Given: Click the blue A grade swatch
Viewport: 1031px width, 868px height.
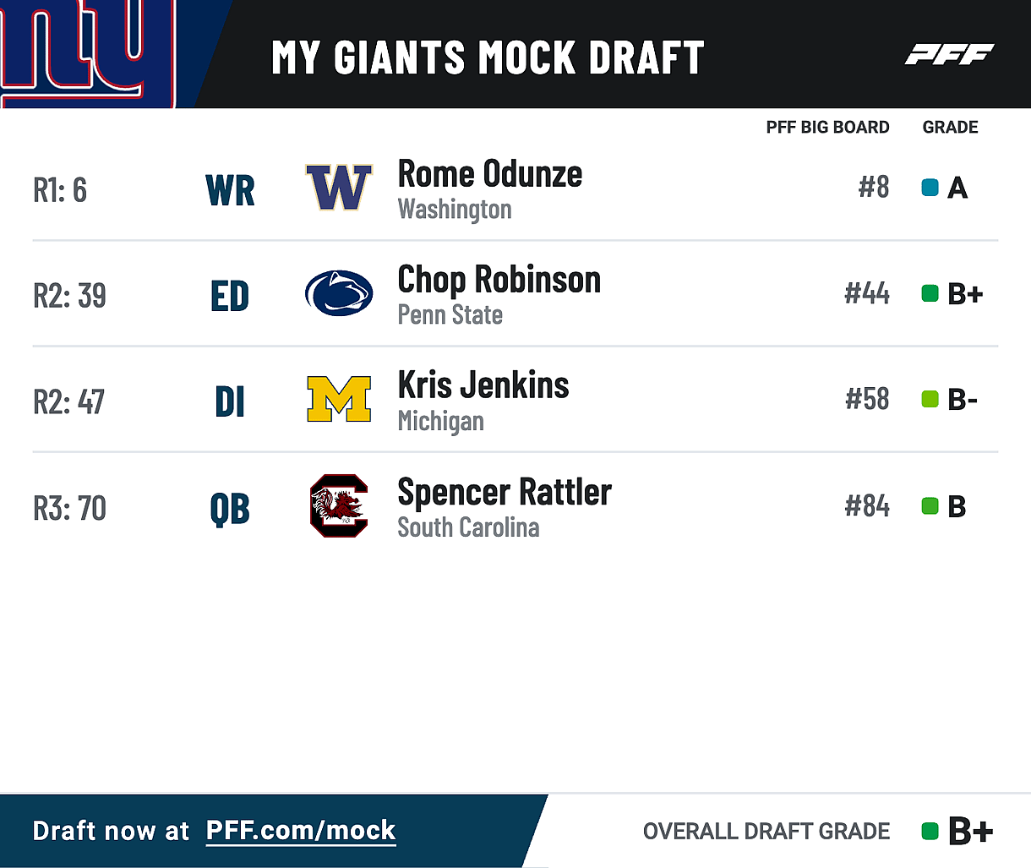Looking at the screenshot, I should (x=930, y=188).
